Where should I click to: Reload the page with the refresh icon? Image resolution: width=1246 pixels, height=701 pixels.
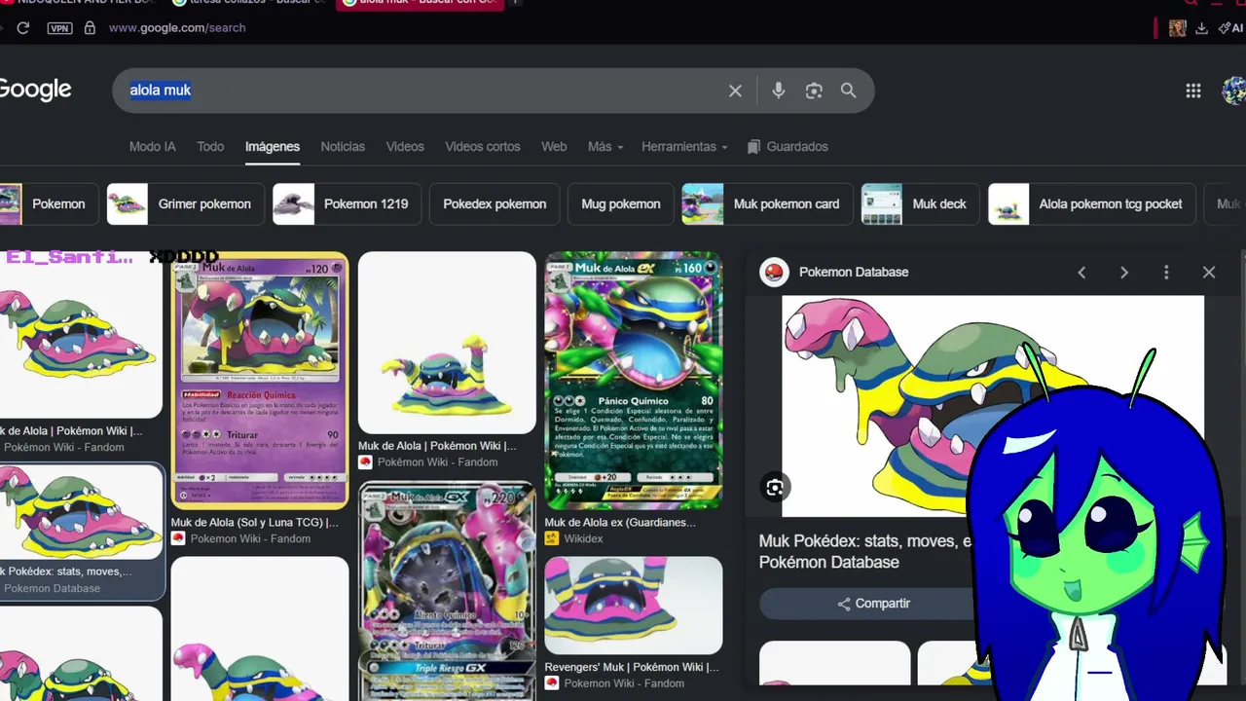23,28
